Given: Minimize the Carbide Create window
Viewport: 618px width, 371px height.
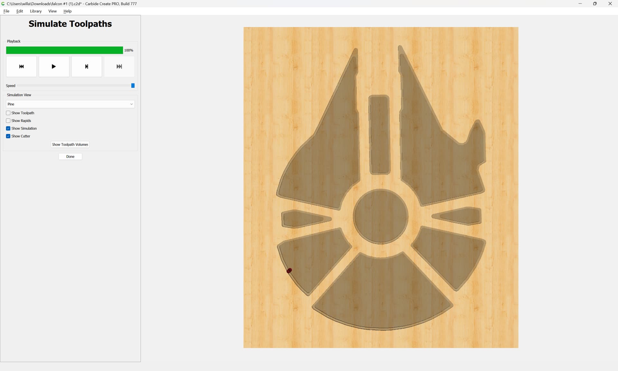Looking at the screenshot, I should click(580, 4).
